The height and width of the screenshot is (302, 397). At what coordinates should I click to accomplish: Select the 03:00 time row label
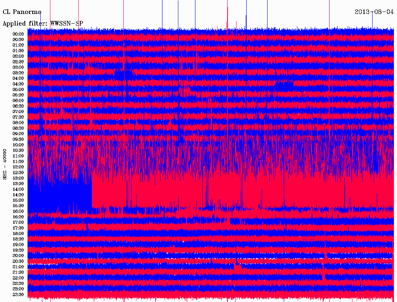pos(18,67)
